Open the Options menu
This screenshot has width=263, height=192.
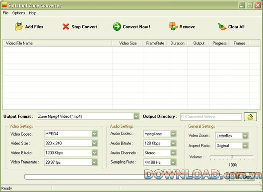18,13
